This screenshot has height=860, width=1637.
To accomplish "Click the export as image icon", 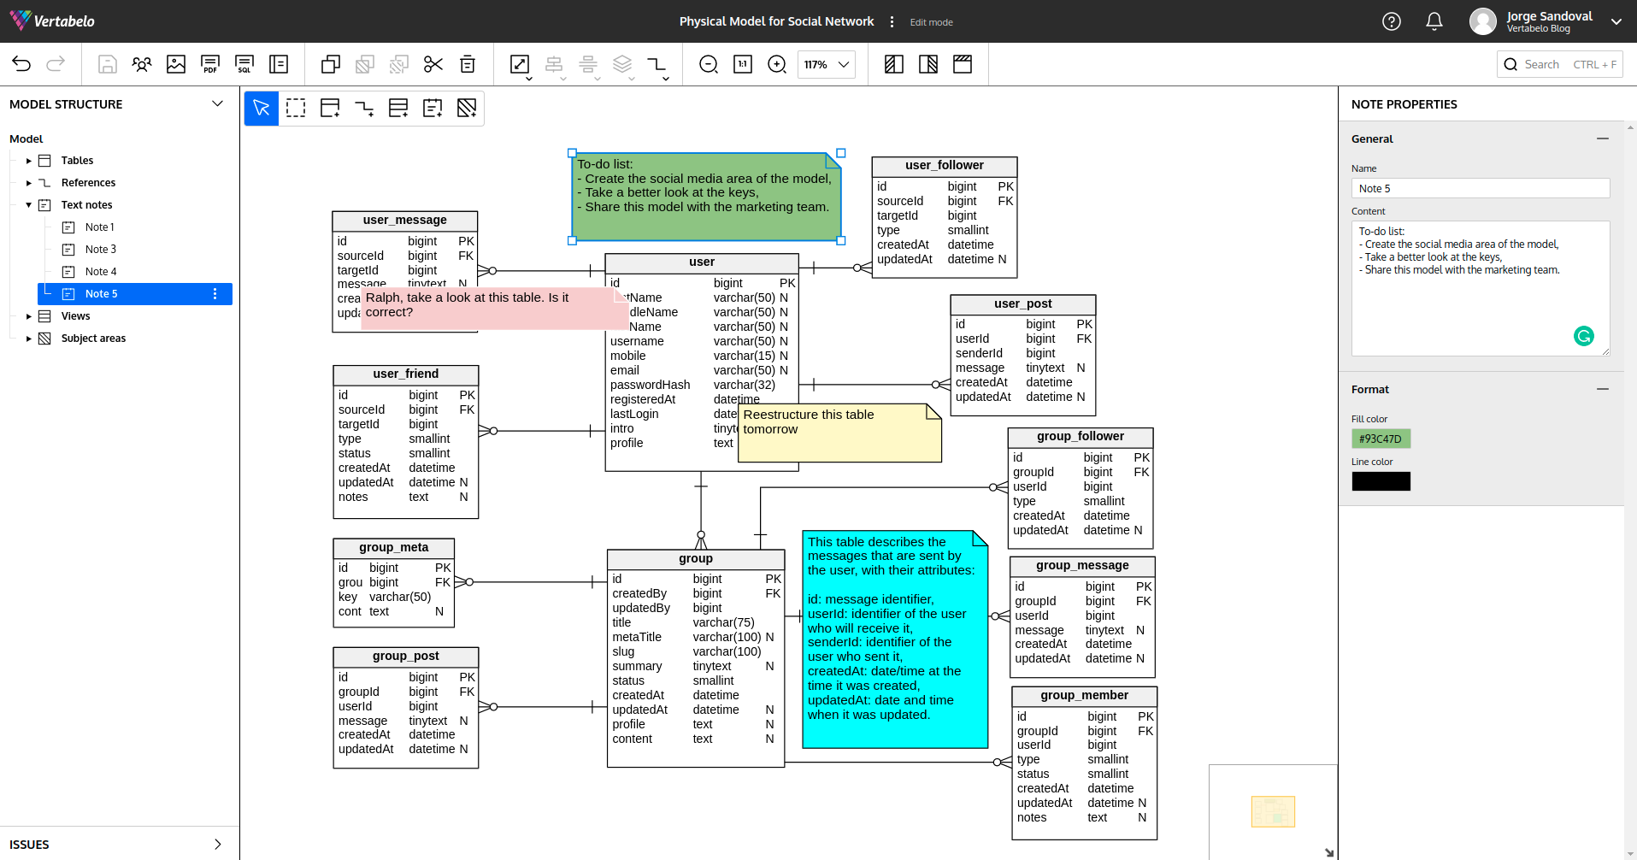I will point(176,64).
